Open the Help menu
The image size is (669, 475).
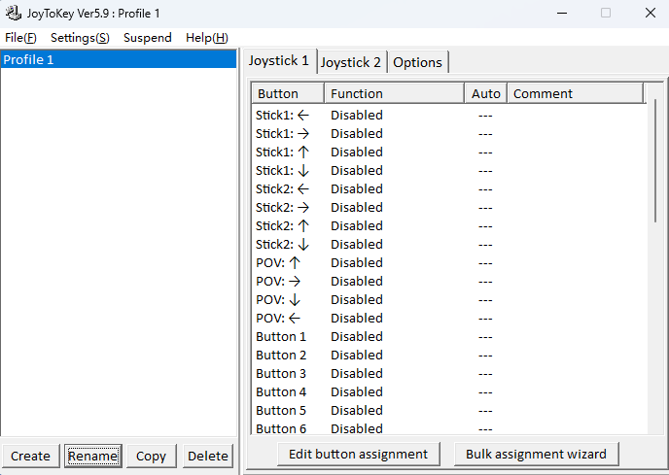(x=206, y=37)
